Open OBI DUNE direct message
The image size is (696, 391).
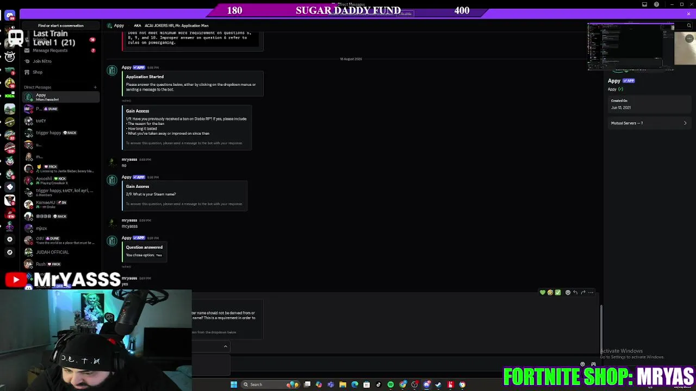point(61,240)
